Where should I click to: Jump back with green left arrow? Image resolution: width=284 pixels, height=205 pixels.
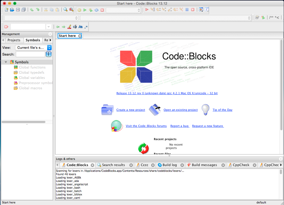tap(58, 27)
